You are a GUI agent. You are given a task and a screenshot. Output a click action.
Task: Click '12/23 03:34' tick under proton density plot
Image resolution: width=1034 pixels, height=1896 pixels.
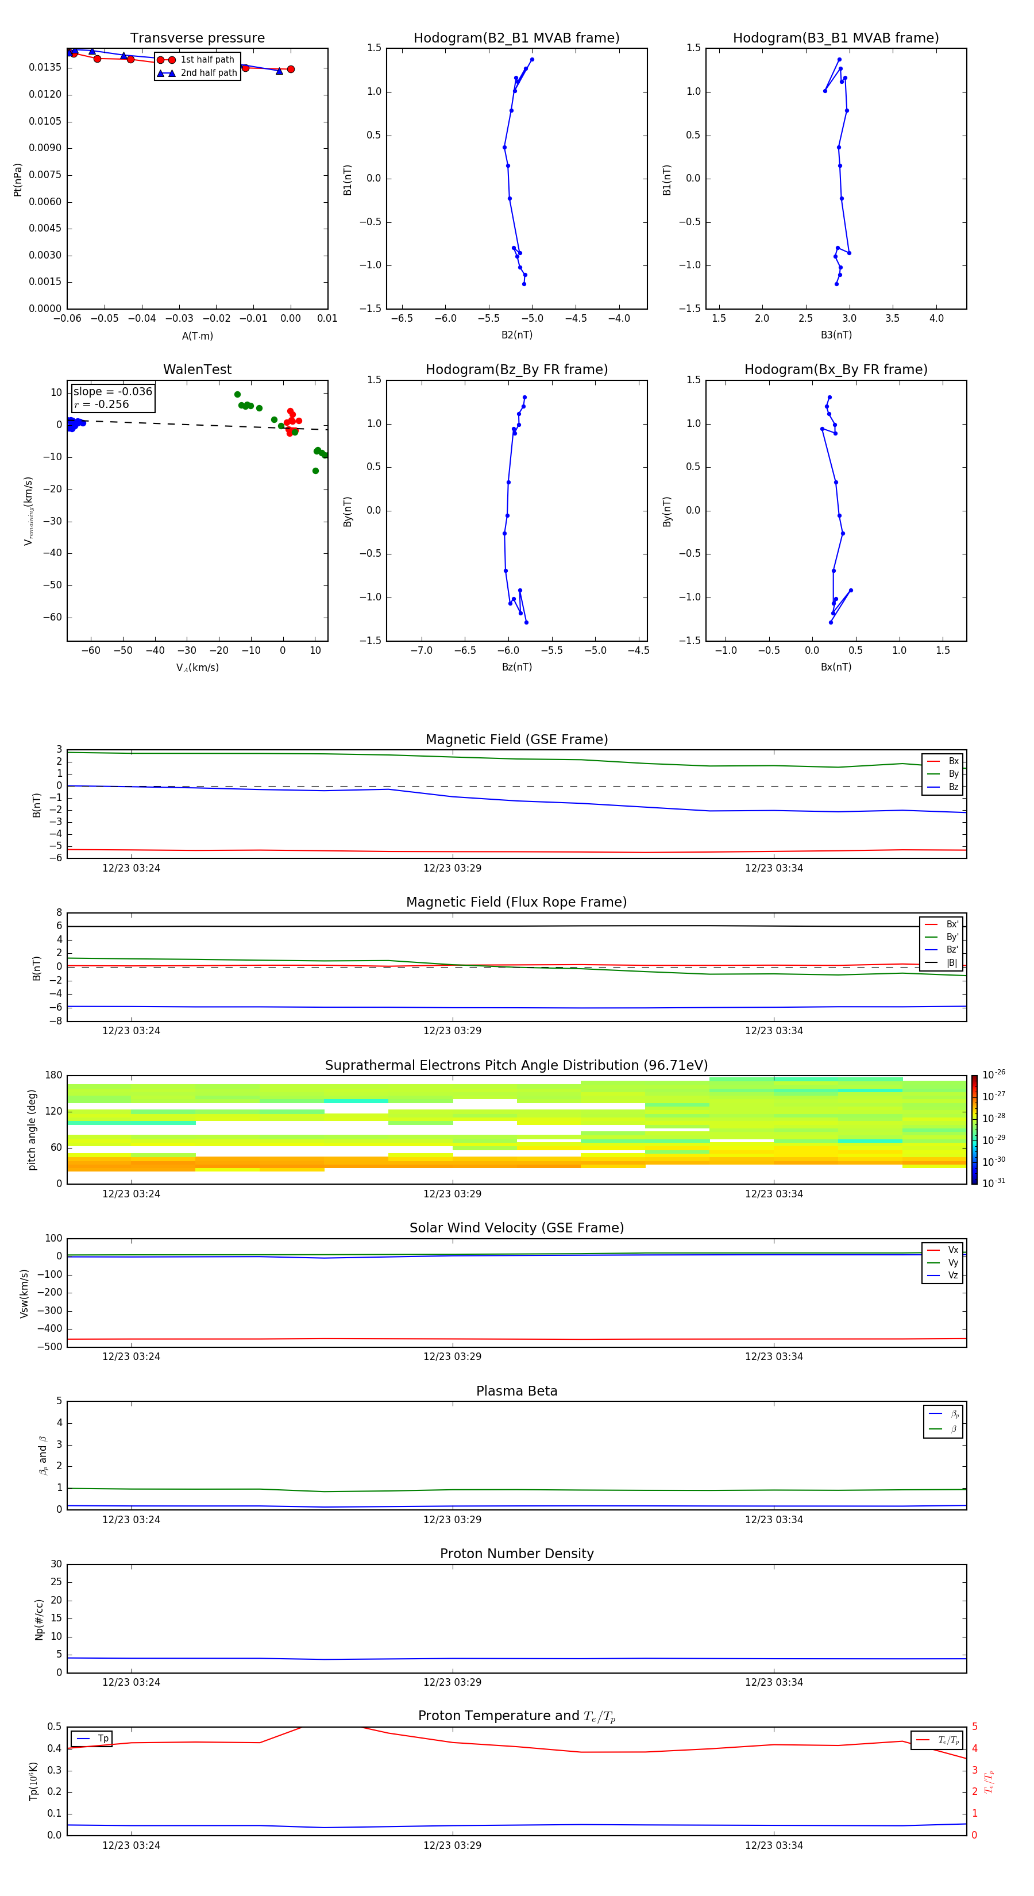coord(773,1682)
